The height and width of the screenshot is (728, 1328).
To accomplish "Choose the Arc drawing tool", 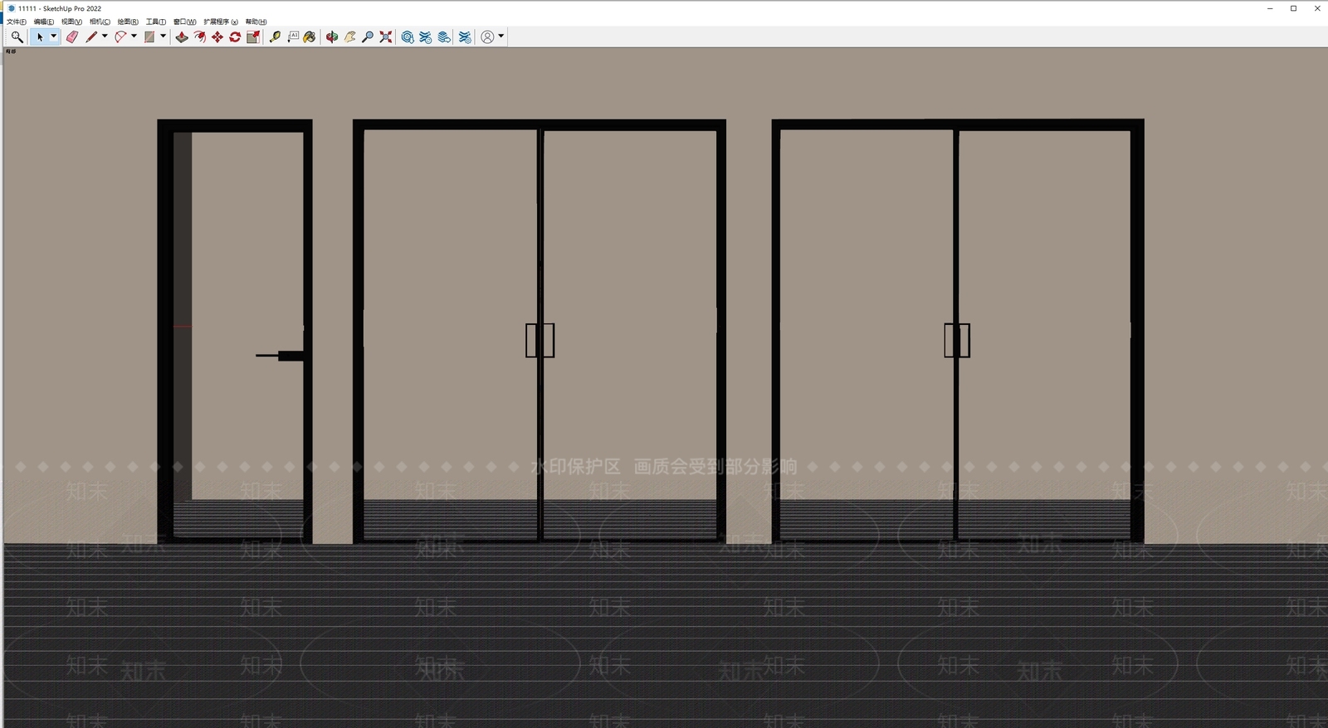I will click(120, 36).
